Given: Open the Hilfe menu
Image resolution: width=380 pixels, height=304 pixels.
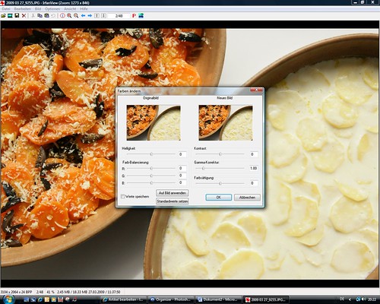Looking at the screenshot, I should (x=84, y=9).
